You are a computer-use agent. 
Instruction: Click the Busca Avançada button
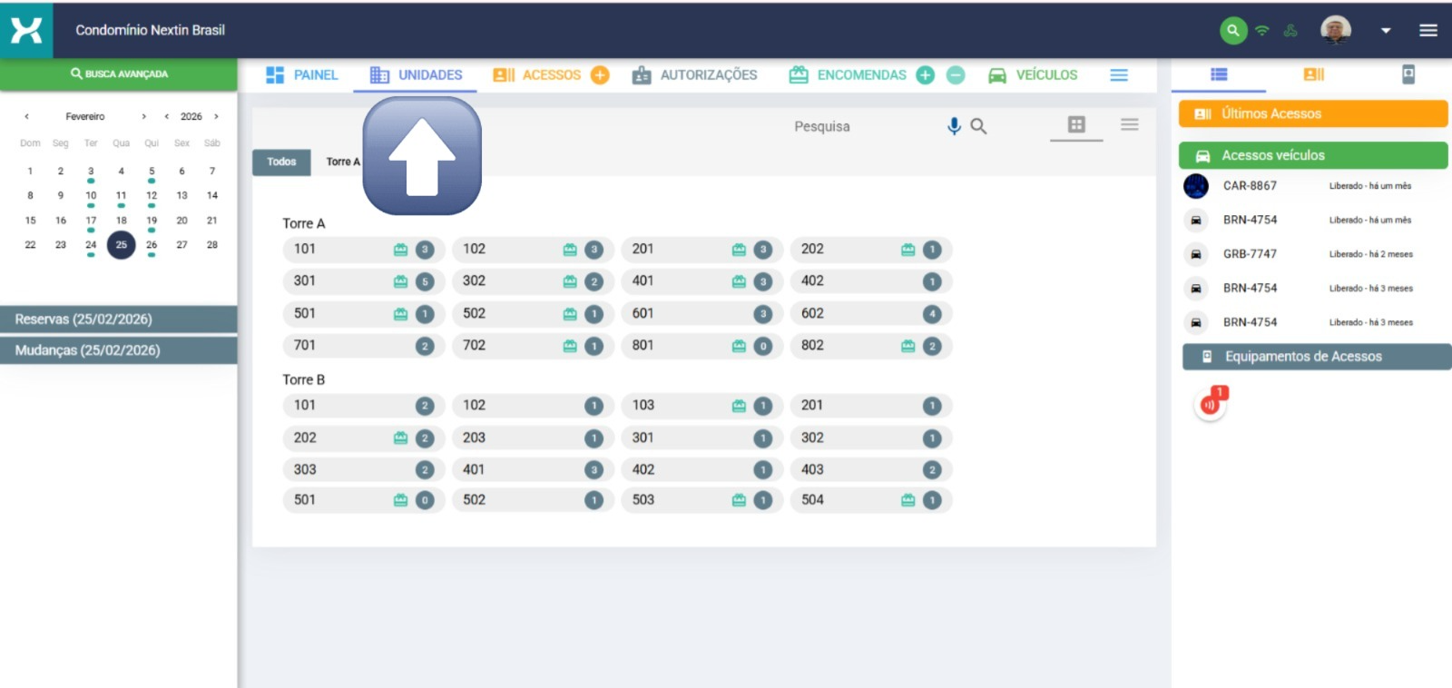[119, 74]
